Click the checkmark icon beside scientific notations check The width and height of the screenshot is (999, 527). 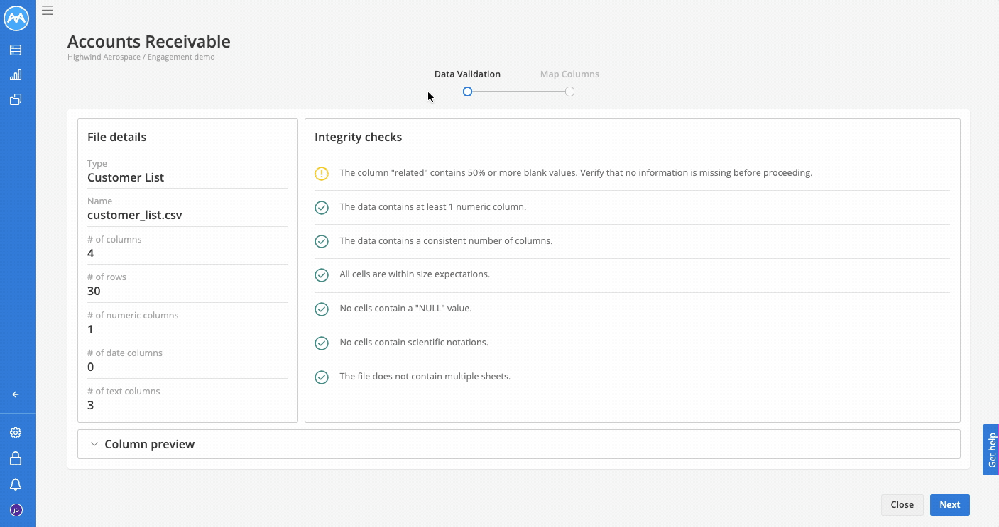tap(322, 343)
